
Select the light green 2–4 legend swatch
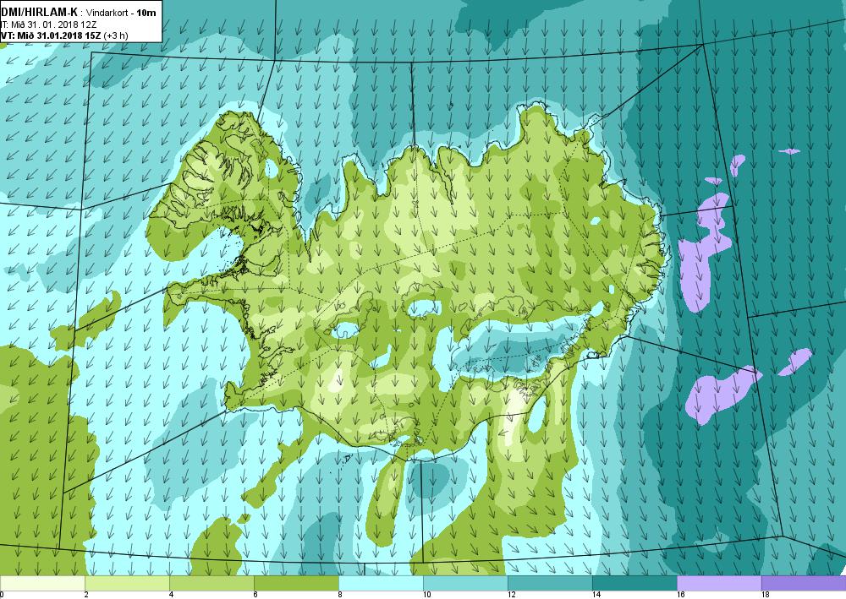(x=127, y=583)
